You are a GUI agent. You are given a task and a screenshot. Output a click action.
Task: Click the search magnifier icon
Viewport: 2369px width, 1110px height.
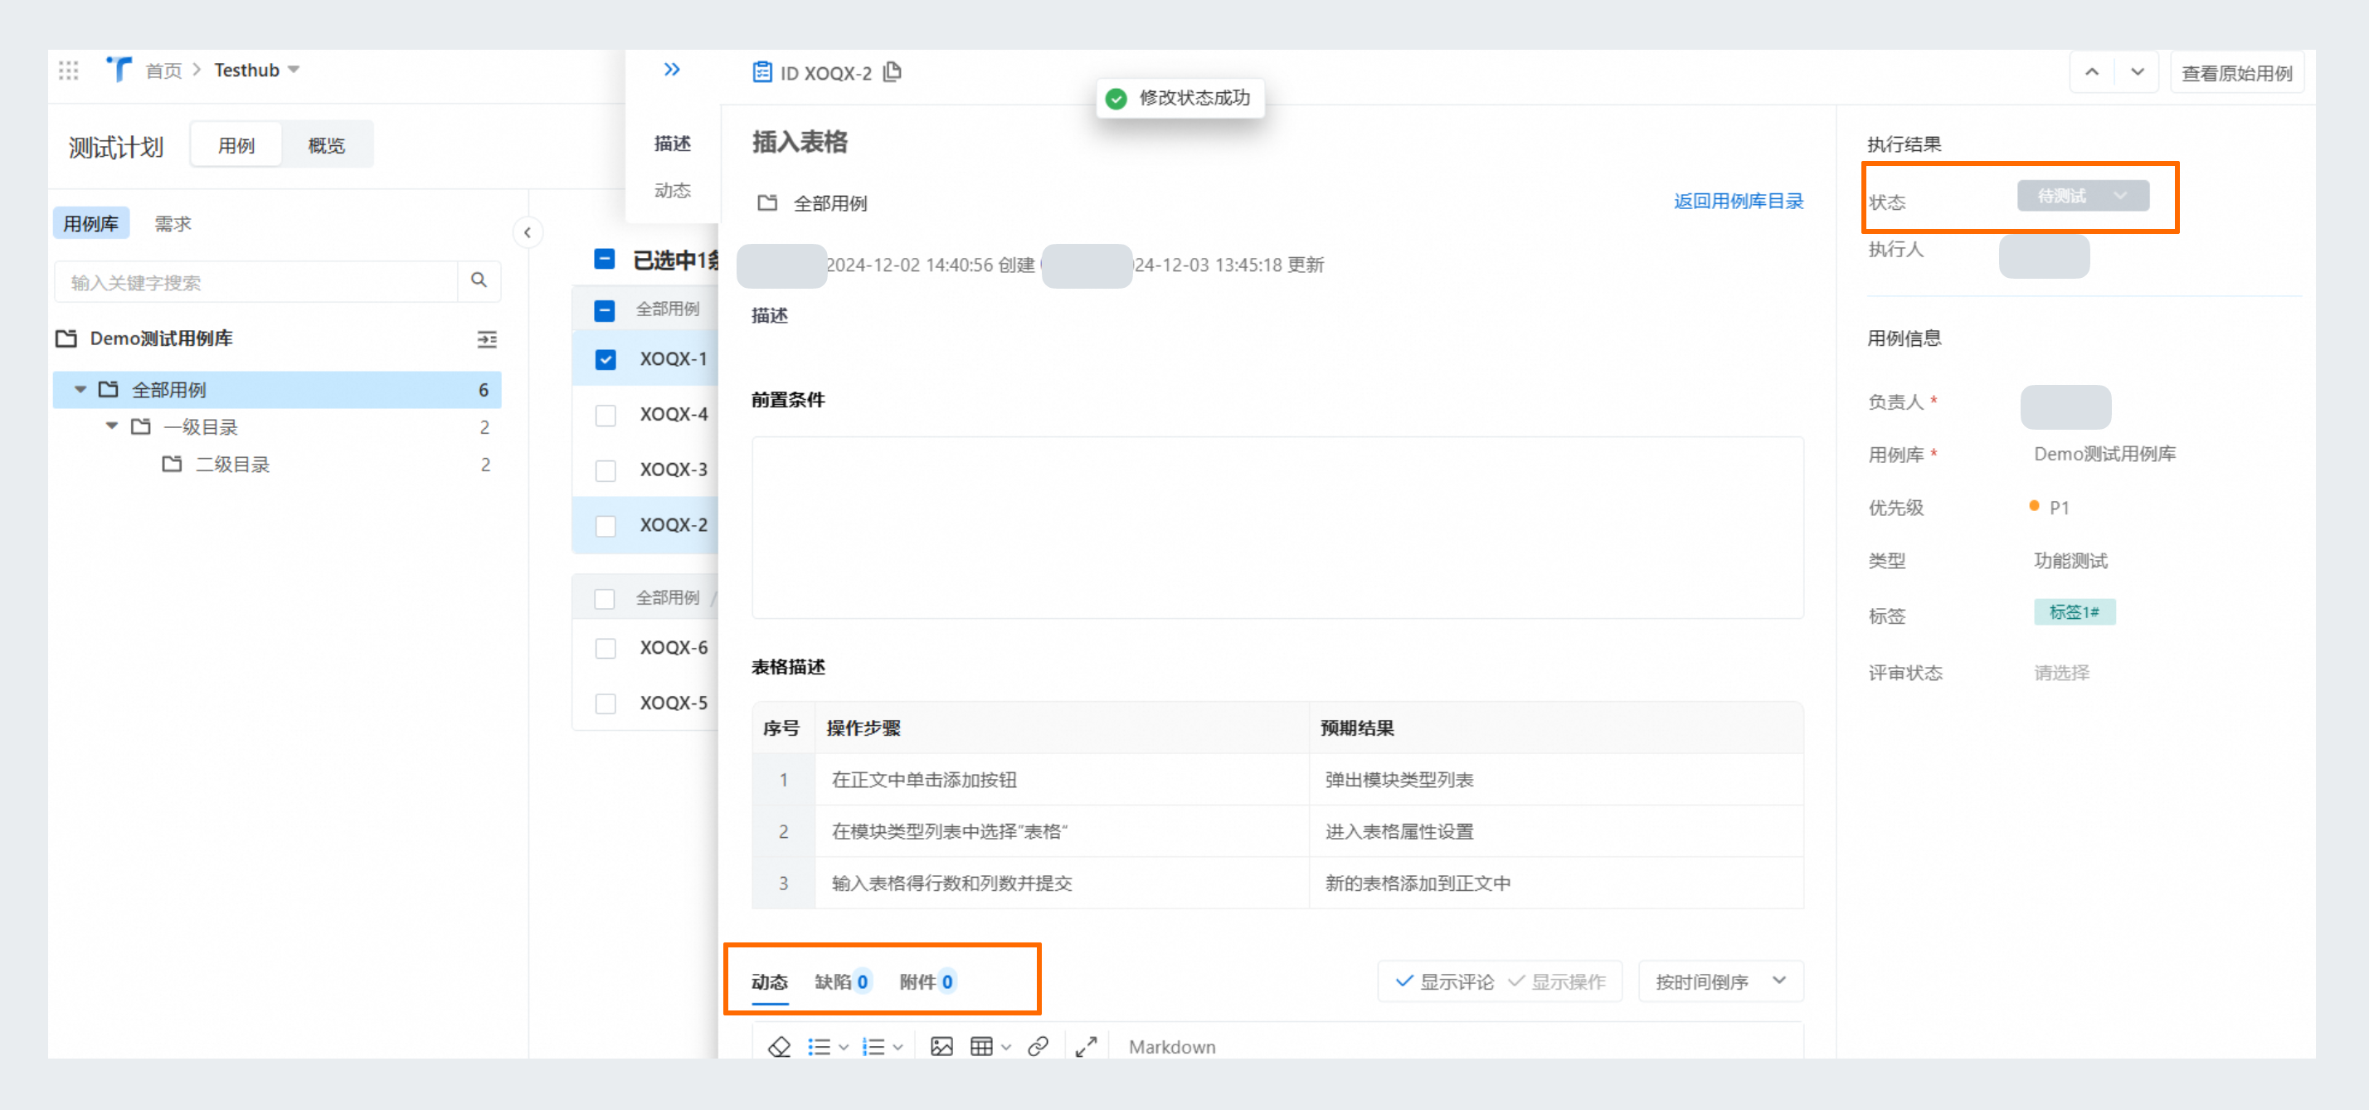(x=479, y=280)
